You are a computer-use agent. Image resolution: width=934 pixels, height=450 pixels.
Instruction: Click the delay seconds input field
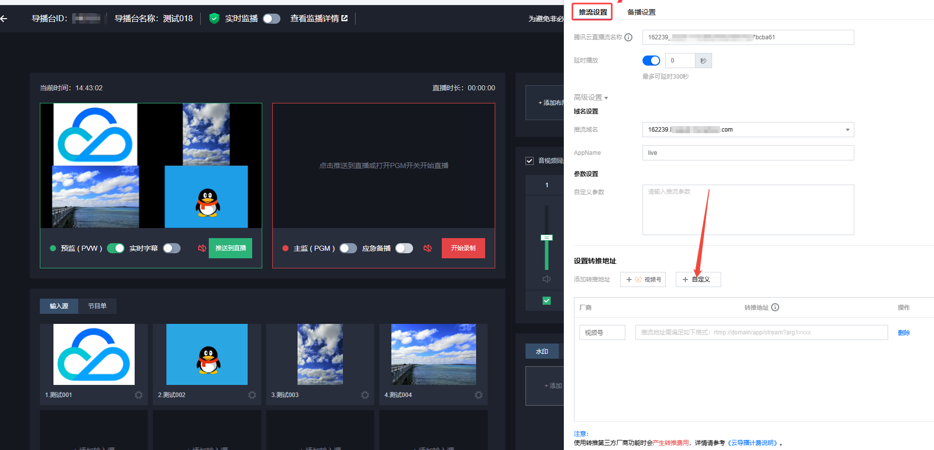[x=680, y=61]
